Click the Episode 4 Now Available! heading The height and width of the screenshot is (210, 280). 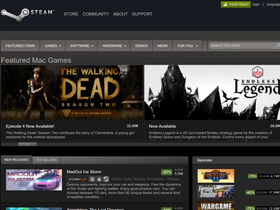tap(30, 126)
